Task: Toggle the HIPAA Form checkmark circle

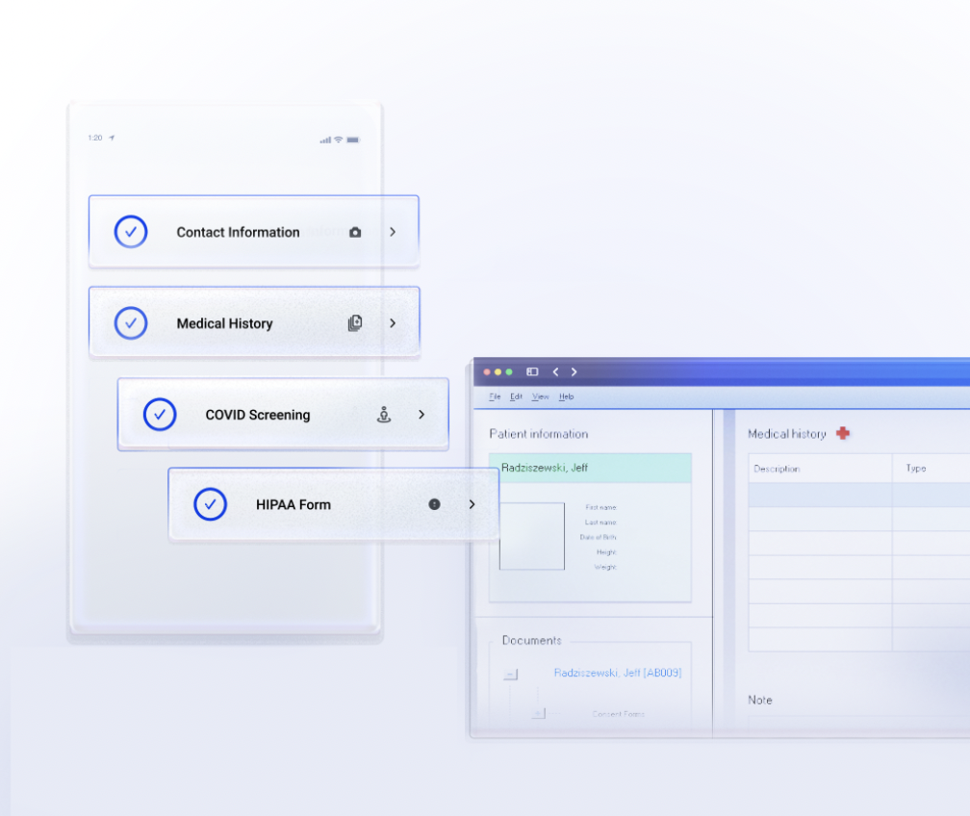Action: [211, 504]
